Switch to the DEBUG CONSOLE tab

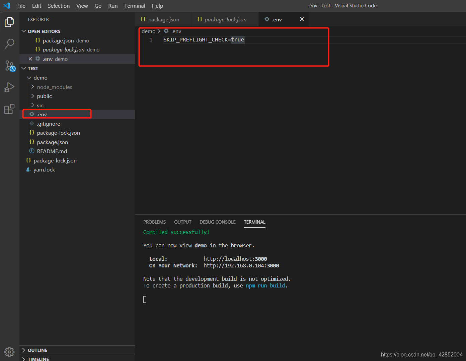[217, 222]
